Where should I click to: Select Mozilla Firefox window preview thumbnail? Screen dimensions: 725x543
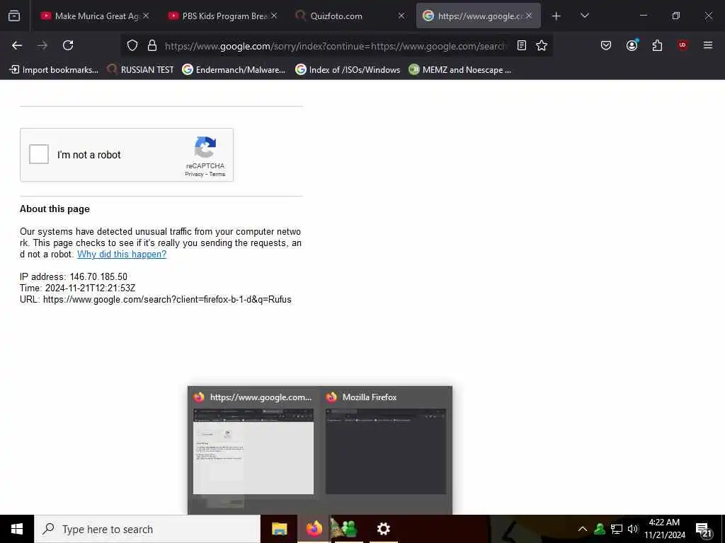click(386, 451)
